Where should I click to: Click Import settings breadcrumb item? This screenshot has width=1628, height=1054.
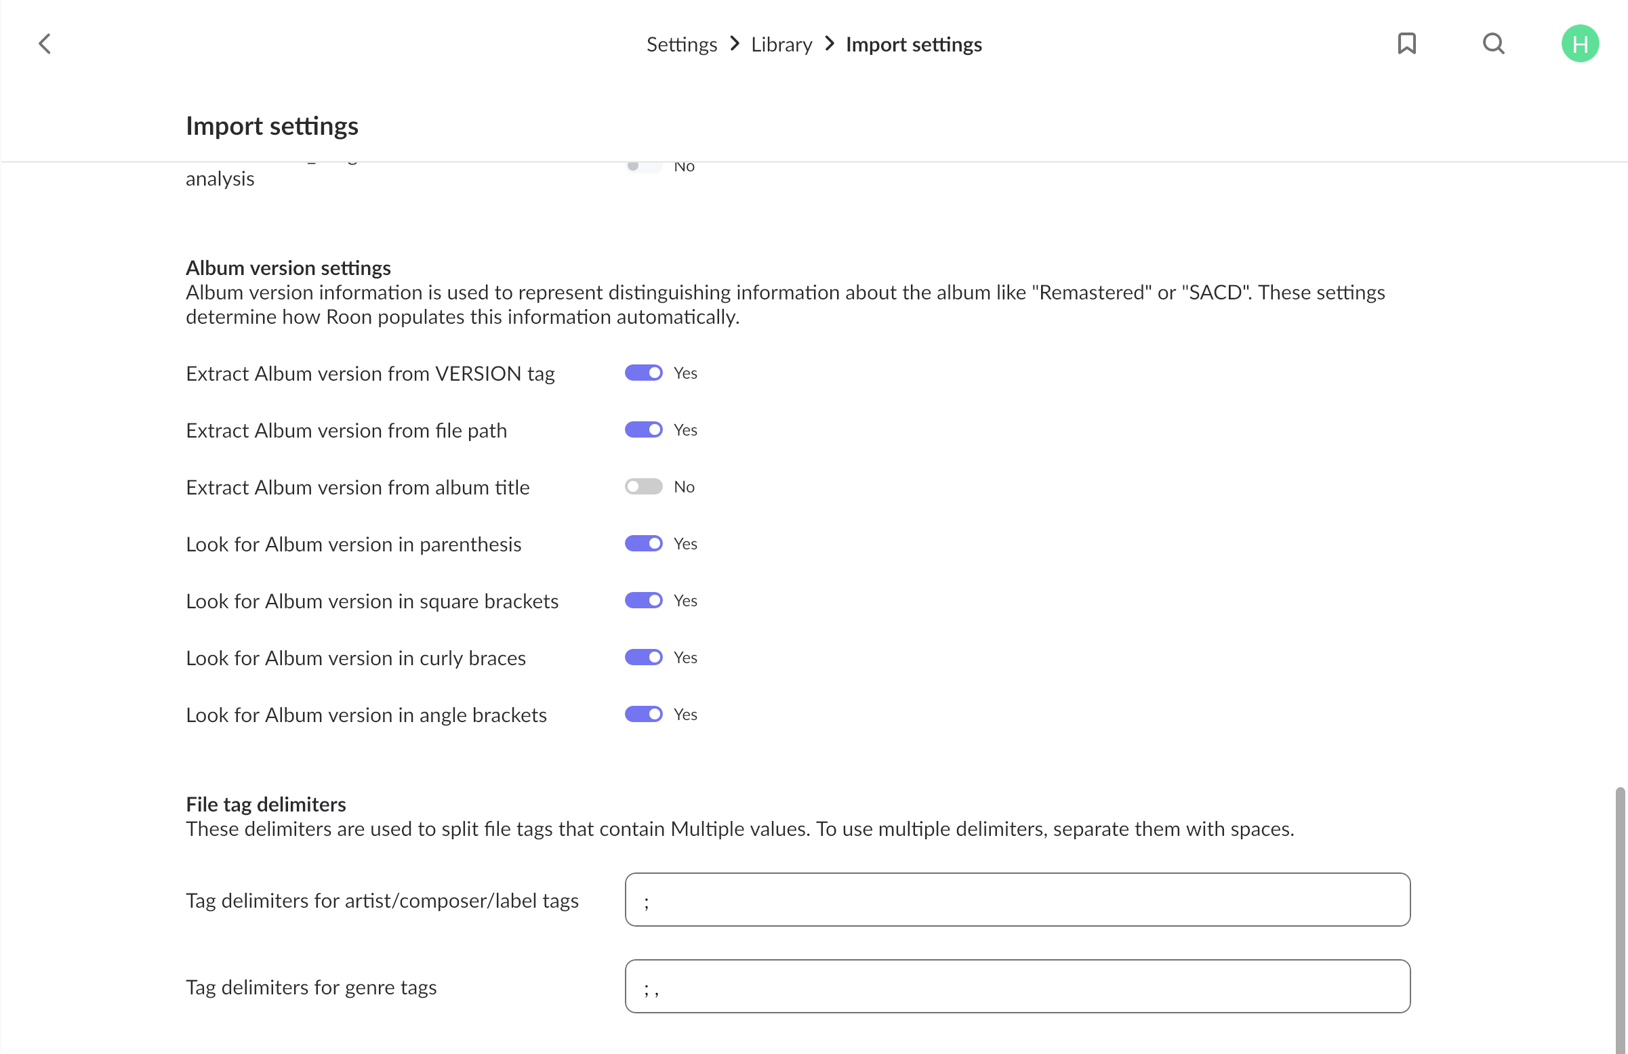click(914, 45)
